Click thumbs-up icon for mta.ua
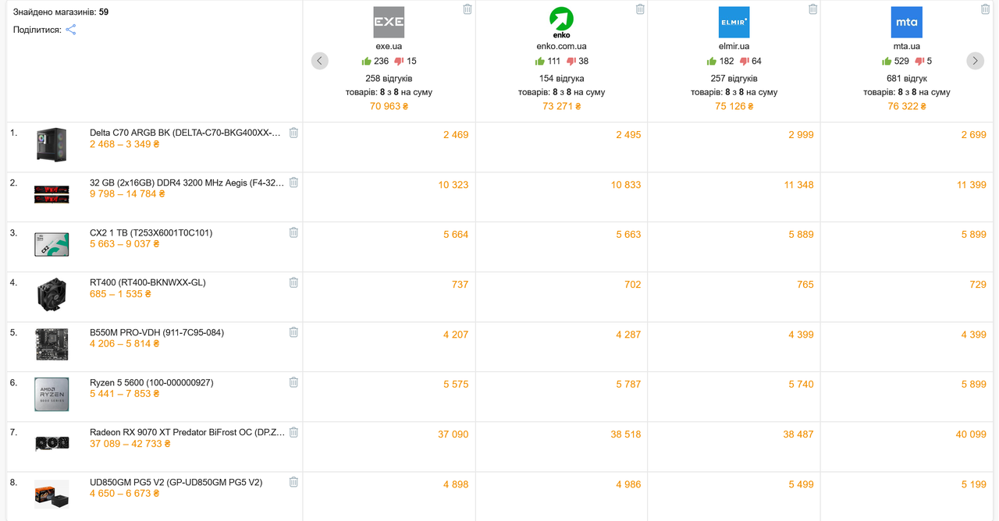This screenshot has height=521, width=999. pos(887,61)
